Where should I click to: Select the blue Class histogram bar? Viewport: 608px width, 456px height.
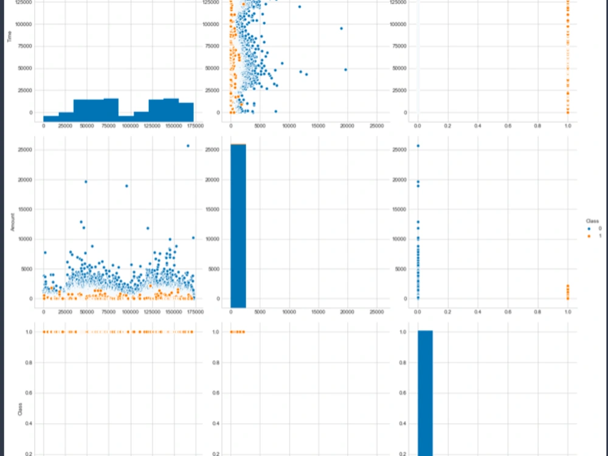tap(425, 393)
